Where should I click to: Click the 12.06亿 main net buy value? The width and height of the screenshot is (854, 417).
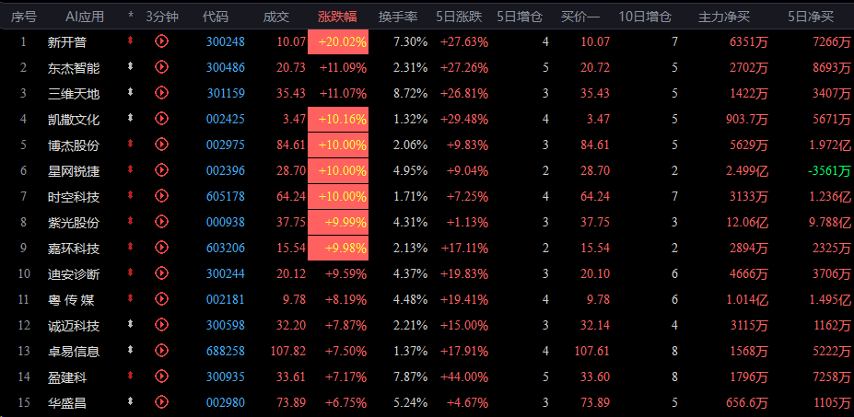(x=745, y=223)
